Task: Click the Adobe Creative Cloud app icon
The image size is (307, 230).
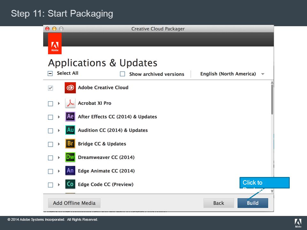Action: point(70,88)
